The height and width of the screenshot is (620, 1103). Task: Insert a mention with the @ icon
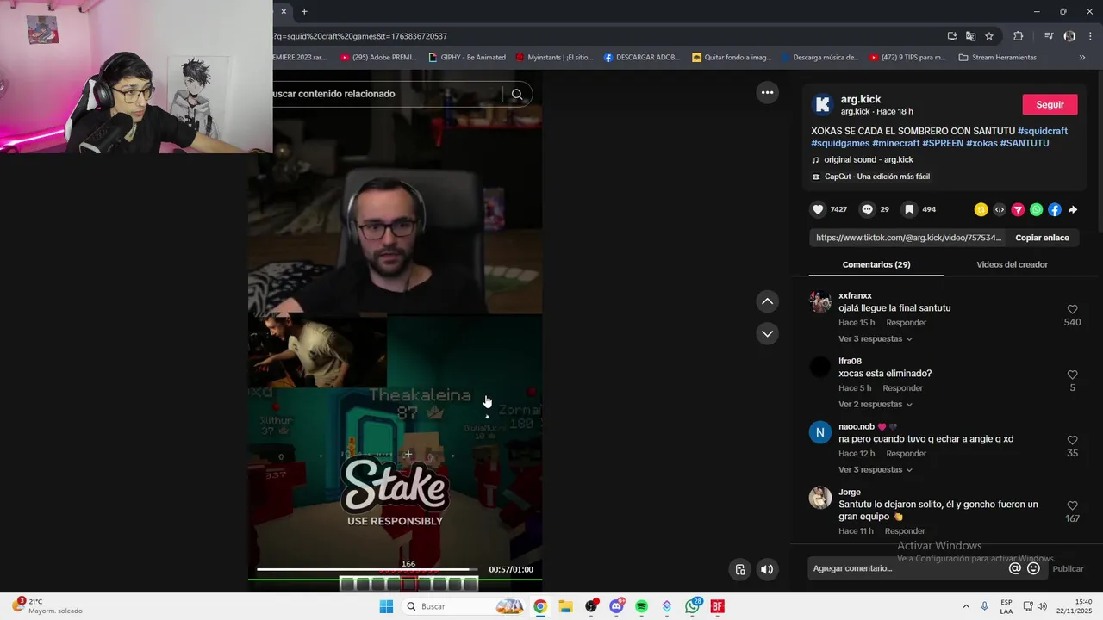pos(1015,568)
